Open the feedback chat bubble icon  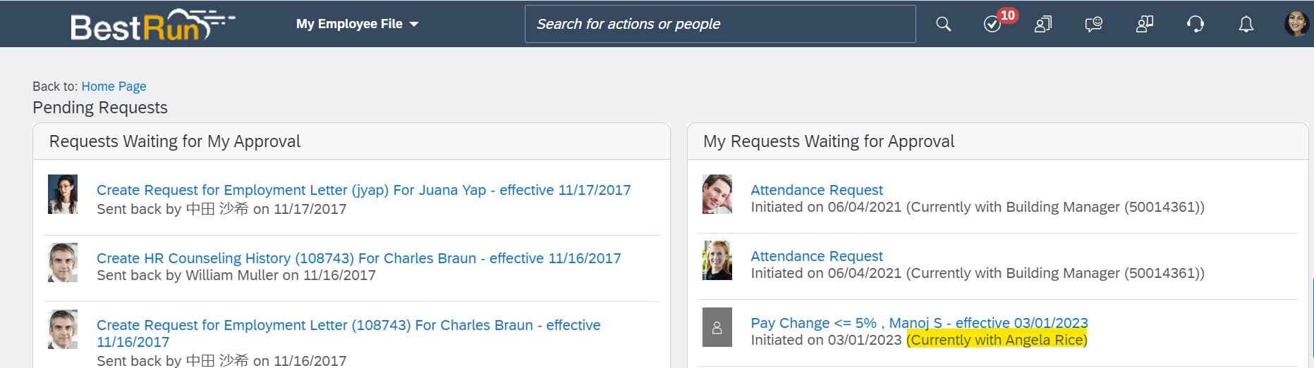pos(1093,25)
